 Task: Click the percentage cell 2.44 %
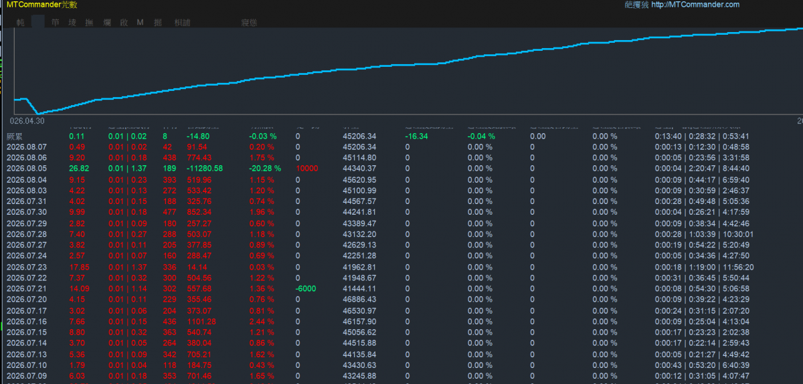pos(262,322)
